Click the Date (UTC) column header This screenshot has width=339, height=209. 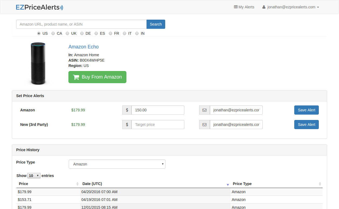155,184
